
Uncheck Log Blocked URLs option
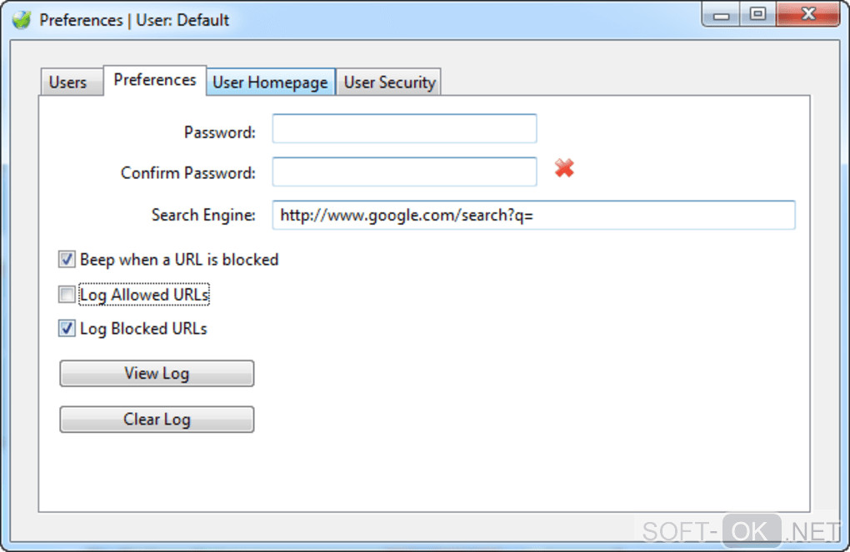[x=67, y=329]
